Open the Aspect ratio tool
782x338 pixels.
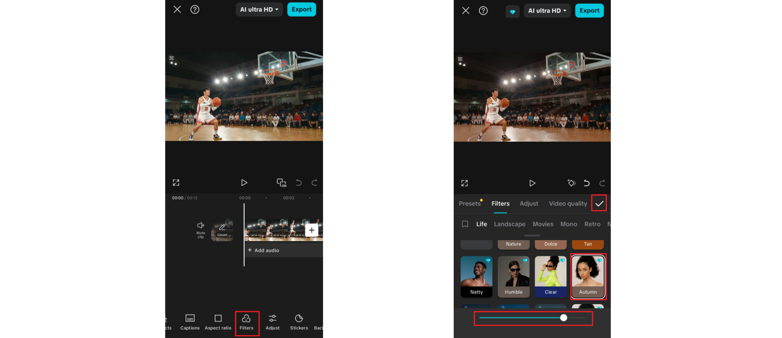[218, 322]
